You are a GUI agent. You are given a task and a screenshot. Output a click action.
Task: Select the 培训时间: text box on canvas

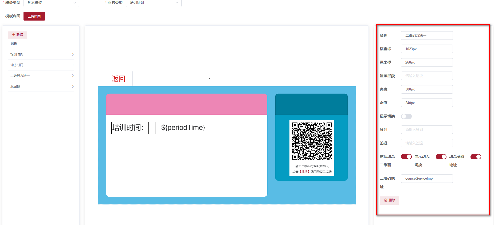pos(130,128)
